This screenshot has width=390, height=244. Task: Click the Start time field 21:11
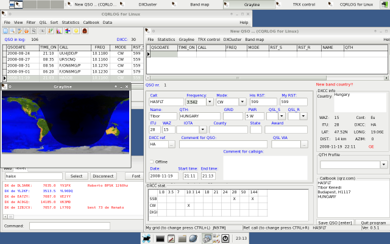pos(191,176)
